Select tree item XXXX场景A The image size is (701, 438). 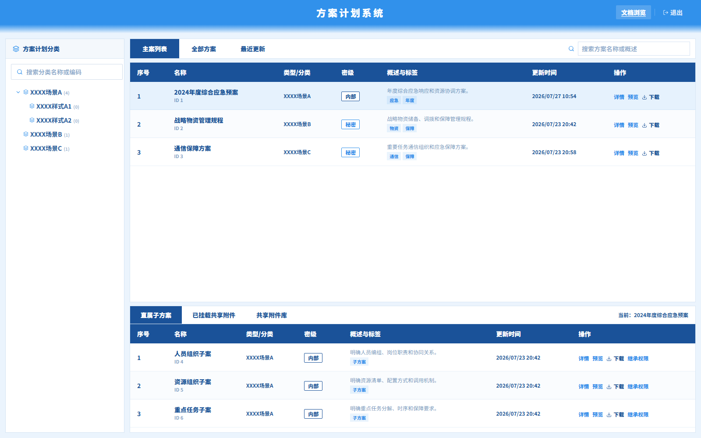[x=46, y=92]
